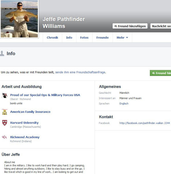Screen dimensions: 171x174
Task: Open the American Family Insurance link
Action: point(30,112)
